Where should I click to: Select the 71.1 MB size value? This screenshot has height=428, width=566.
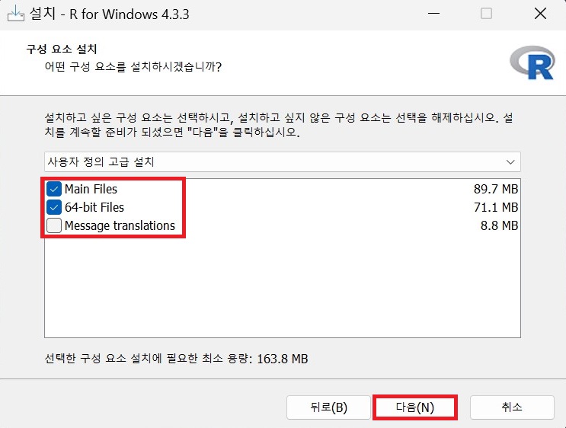(496, 207)
